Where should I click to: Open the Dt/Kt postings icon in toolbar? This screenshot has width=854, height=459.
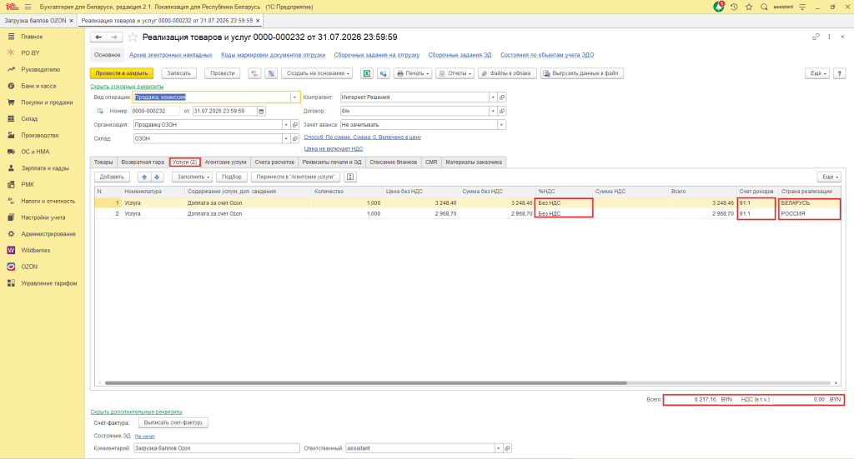254,73
